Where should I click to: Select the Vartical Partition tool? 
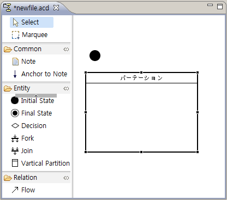point(40,163)
